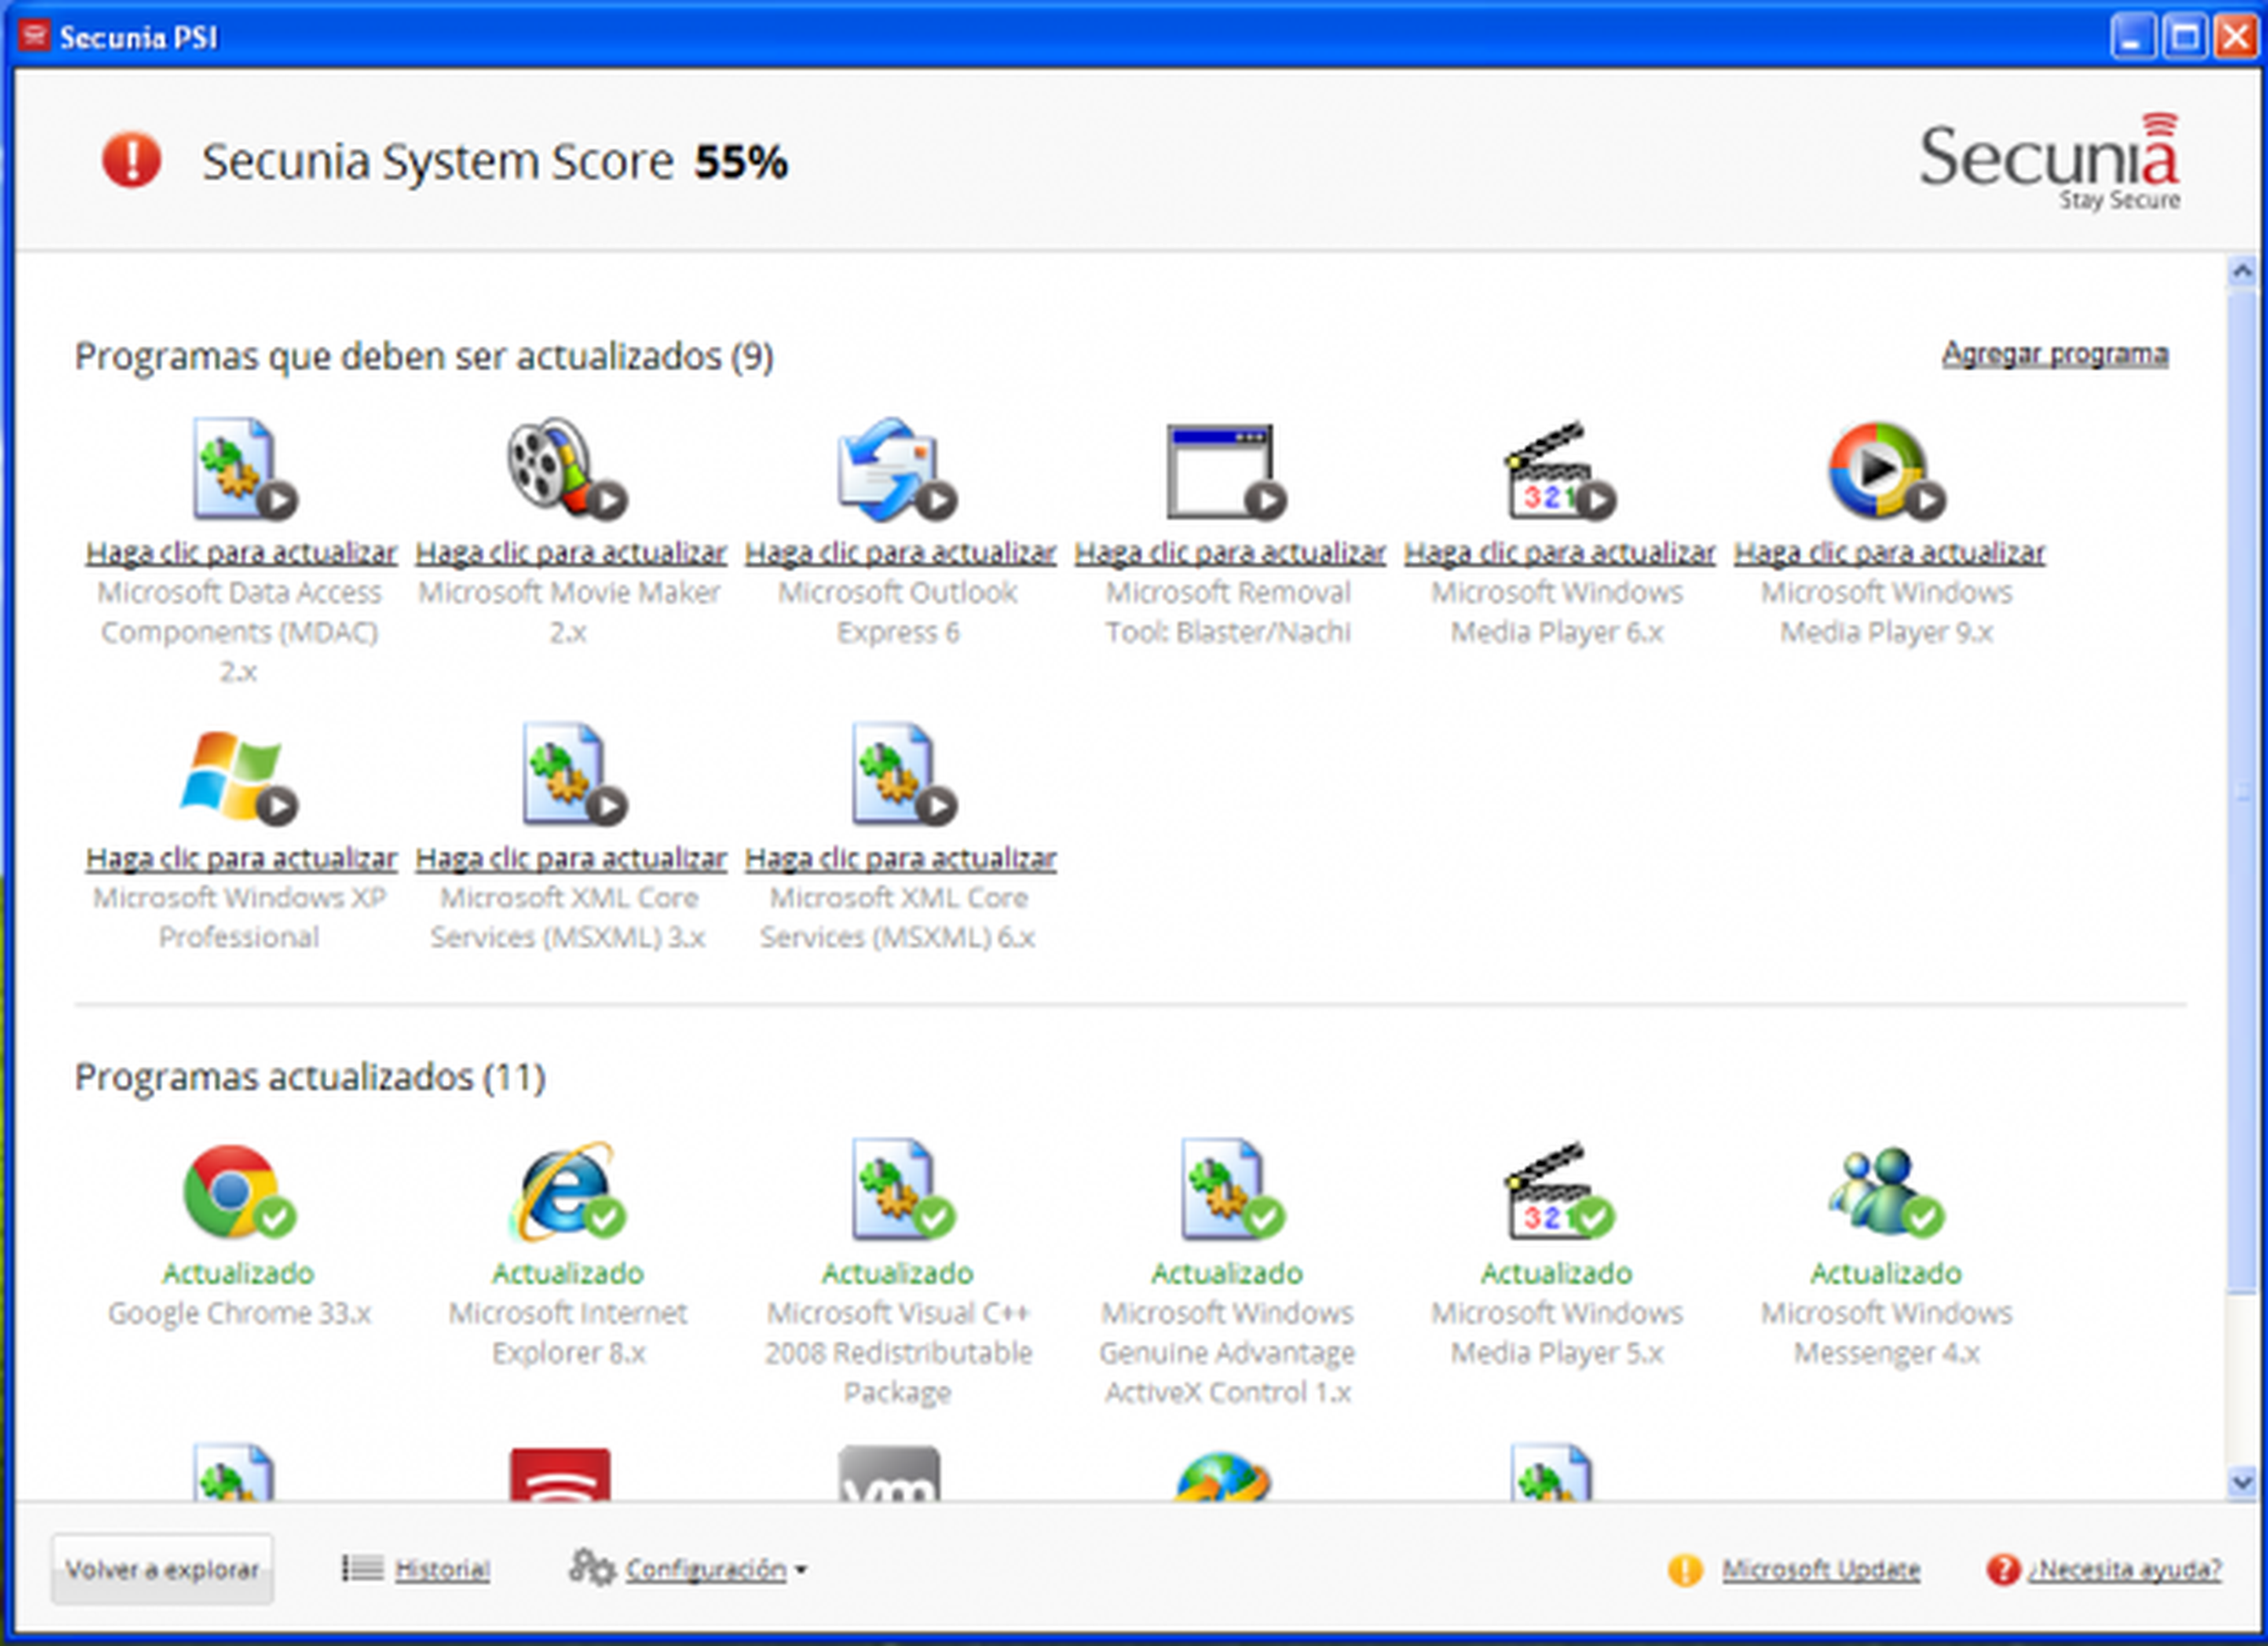Click the Agregar programa link
The width and height of the screenshot is (2268, 1646).
(2054, 354)
